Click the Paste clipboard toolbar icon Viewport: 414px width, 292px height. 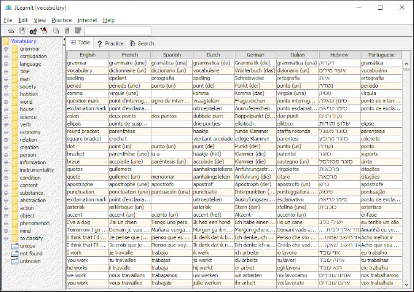pos(67,31)
